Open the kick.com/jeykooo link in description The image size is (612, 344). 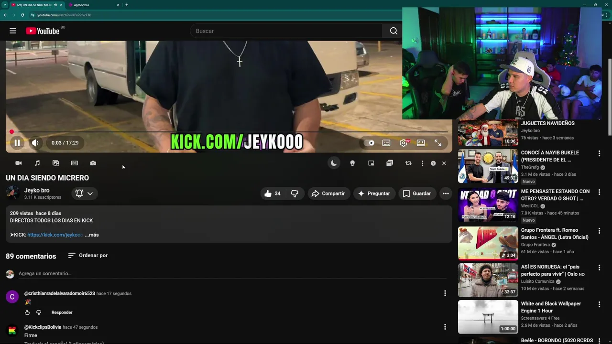coord(55,235)
